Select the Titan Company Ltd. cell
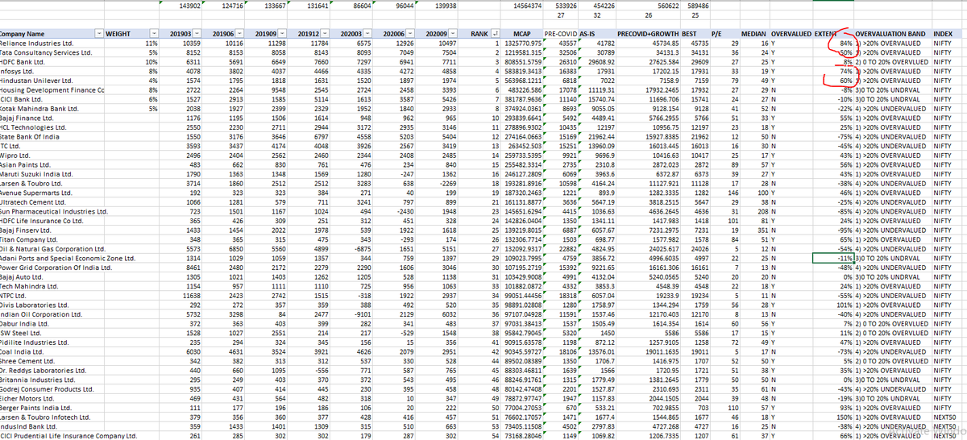967x440 pixels. (52, 239)
